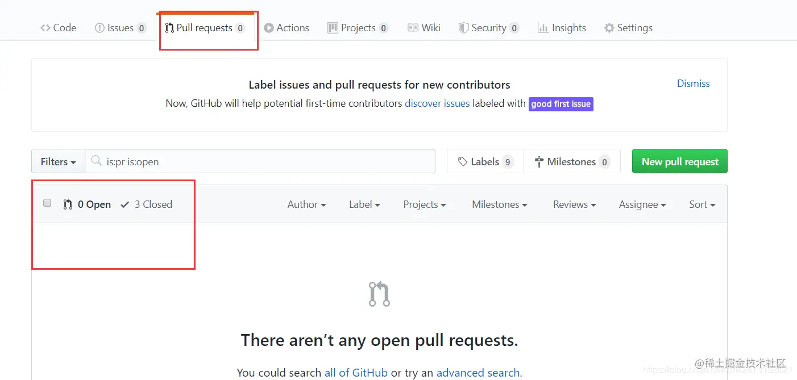Dismiss the new contributors banner
The height and width of the screenshot is (380, 797).
click(693, 83)
